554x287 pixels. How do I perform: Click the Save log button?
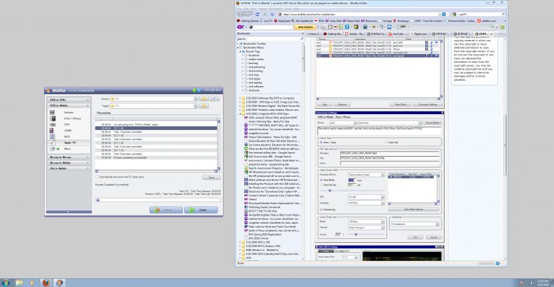pyautogui.click(x=210, y=177)
